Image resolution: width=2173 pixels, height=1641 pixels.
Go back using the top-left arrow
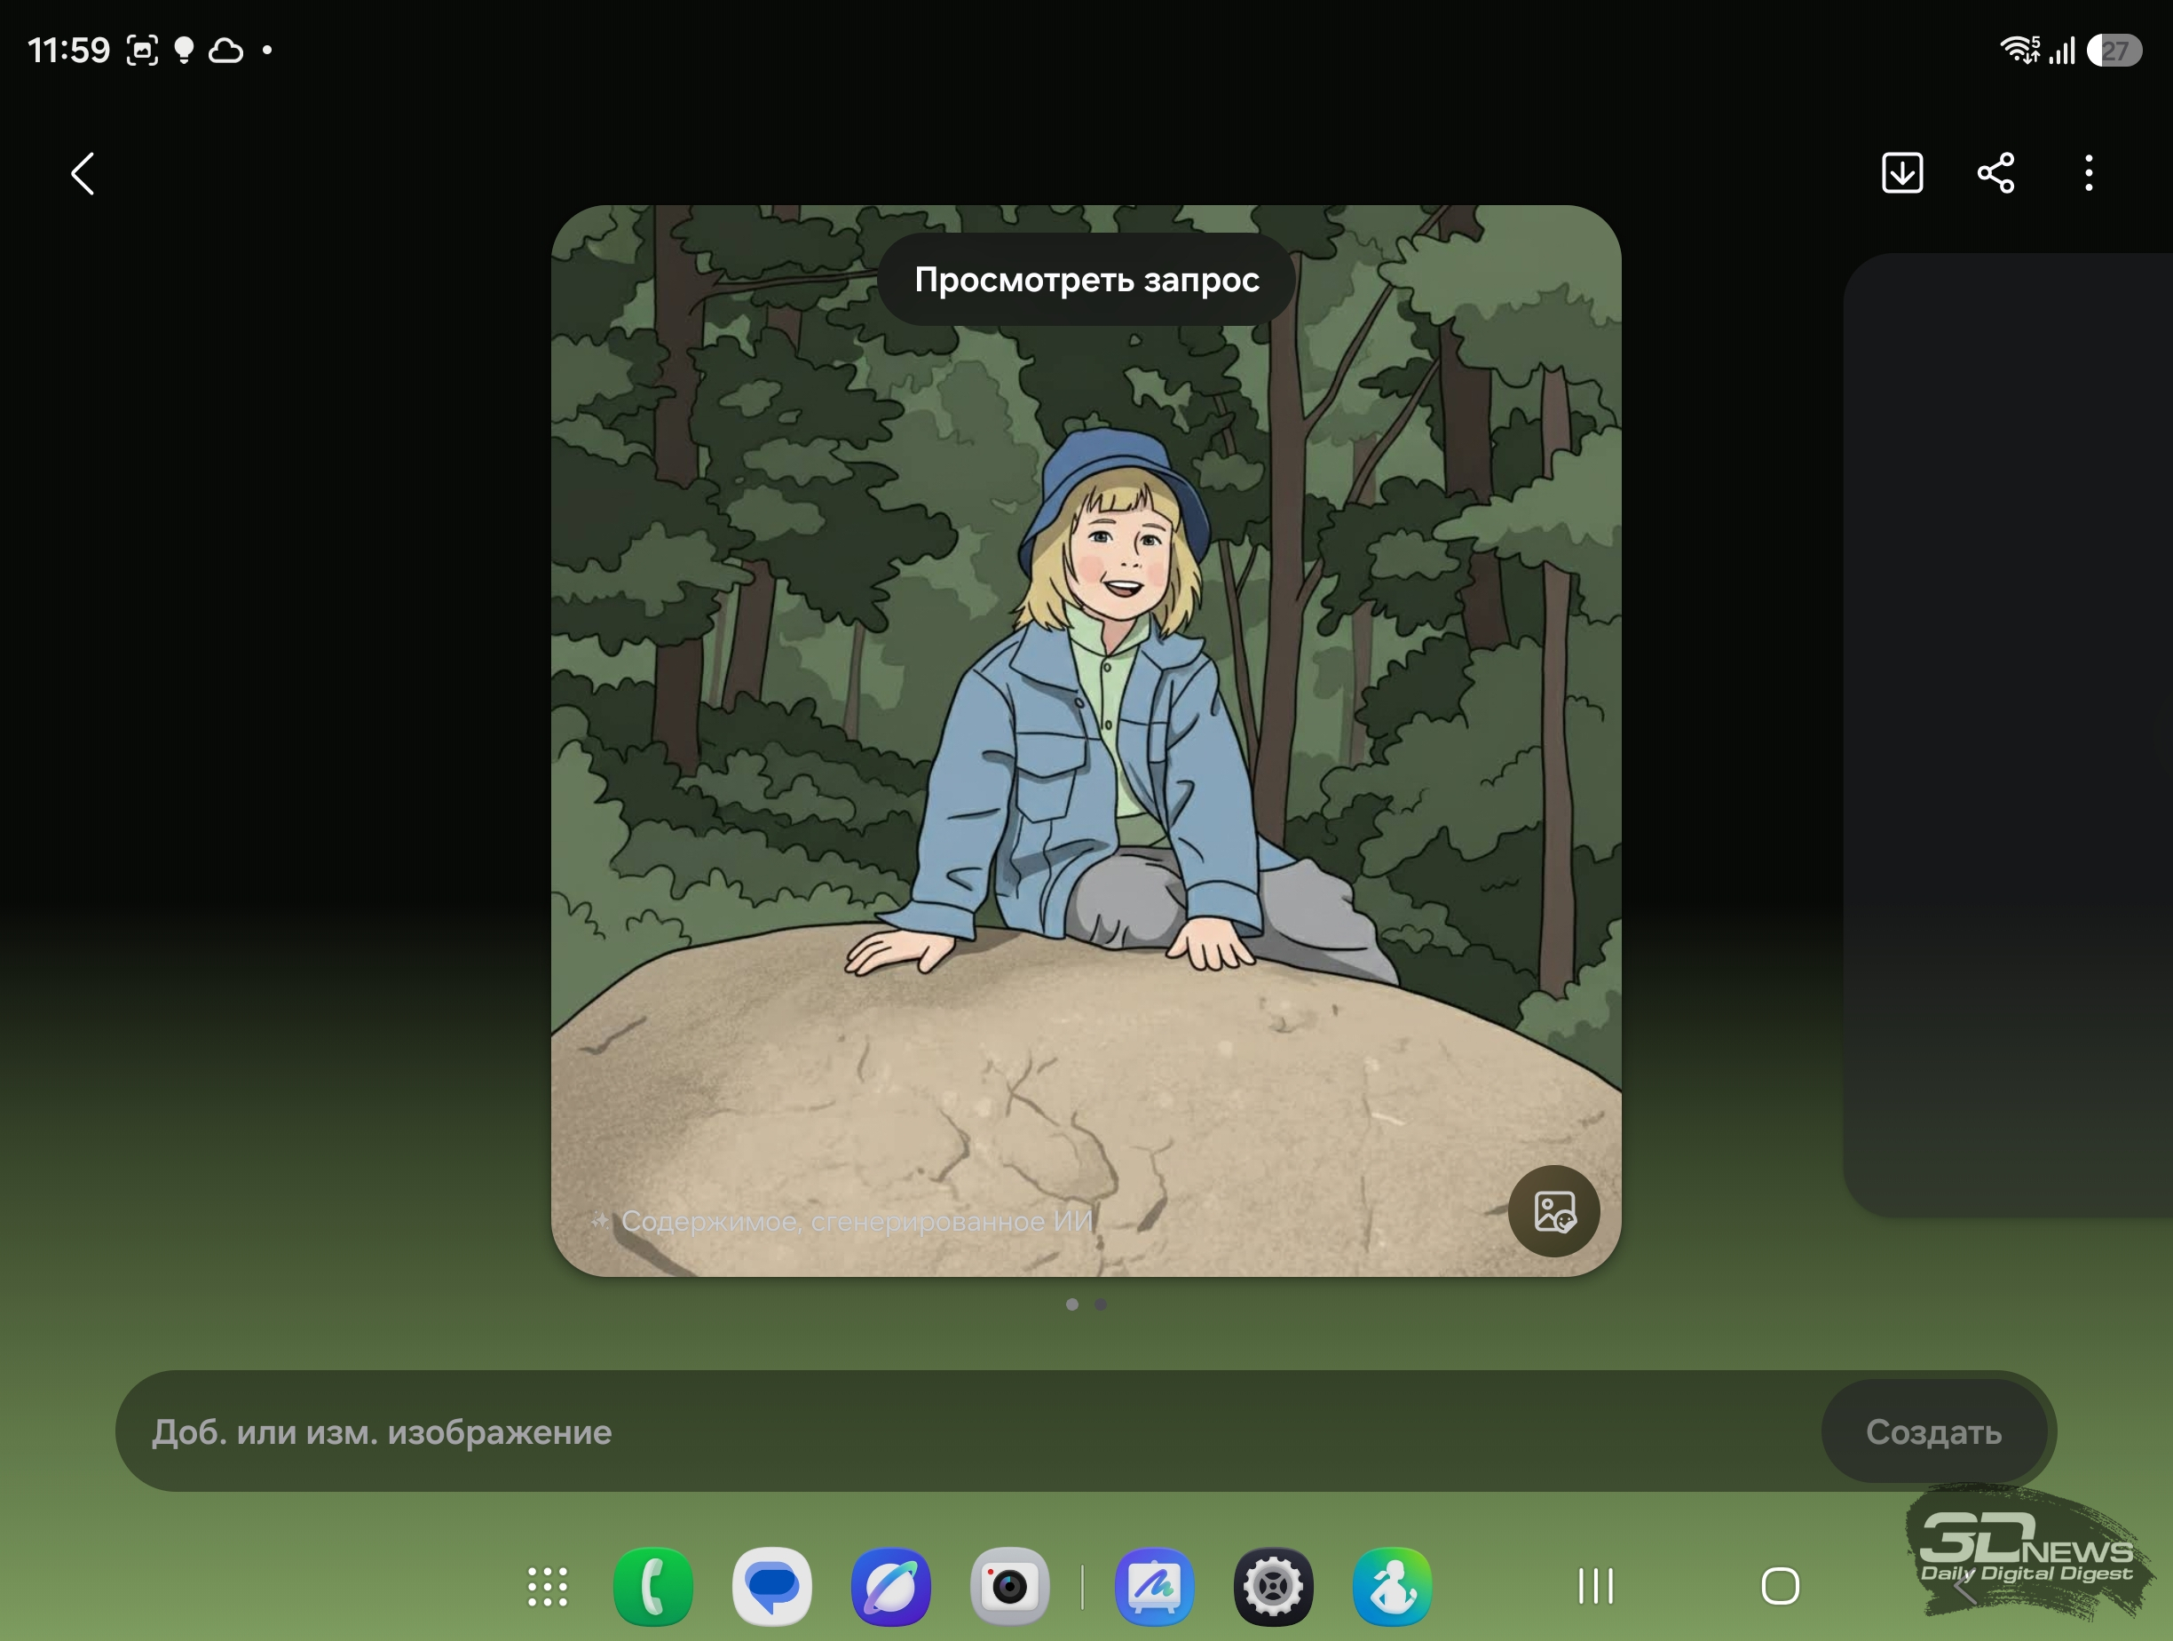click(x=83, y=174)
